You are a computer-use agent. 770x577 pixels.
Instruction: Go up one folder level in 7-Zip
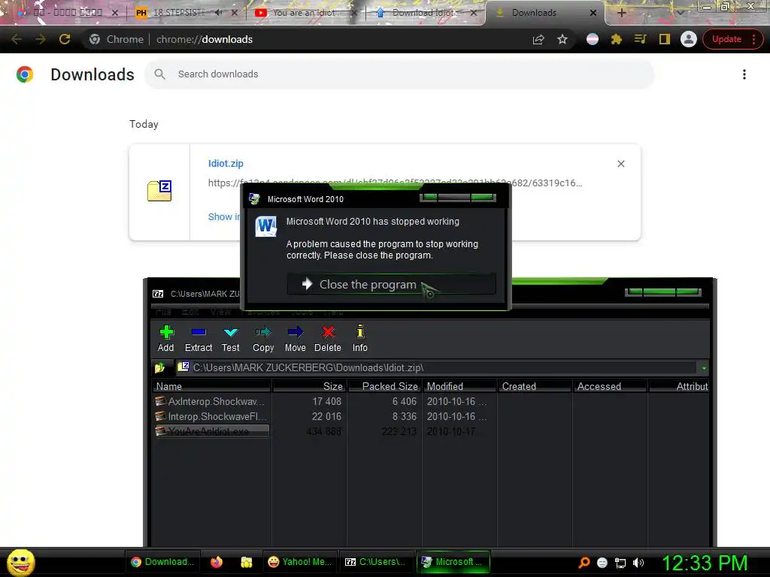(160, 367)
